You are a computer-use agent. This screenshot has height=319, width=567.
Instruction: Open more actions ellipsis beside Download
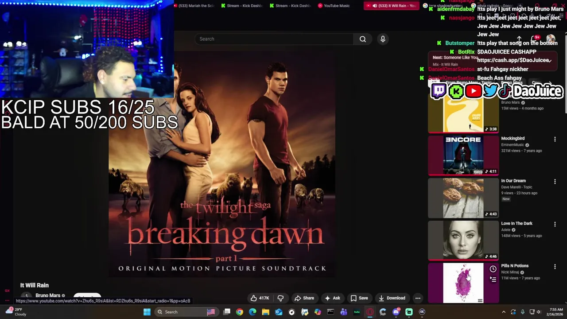(x=418, y=298)
